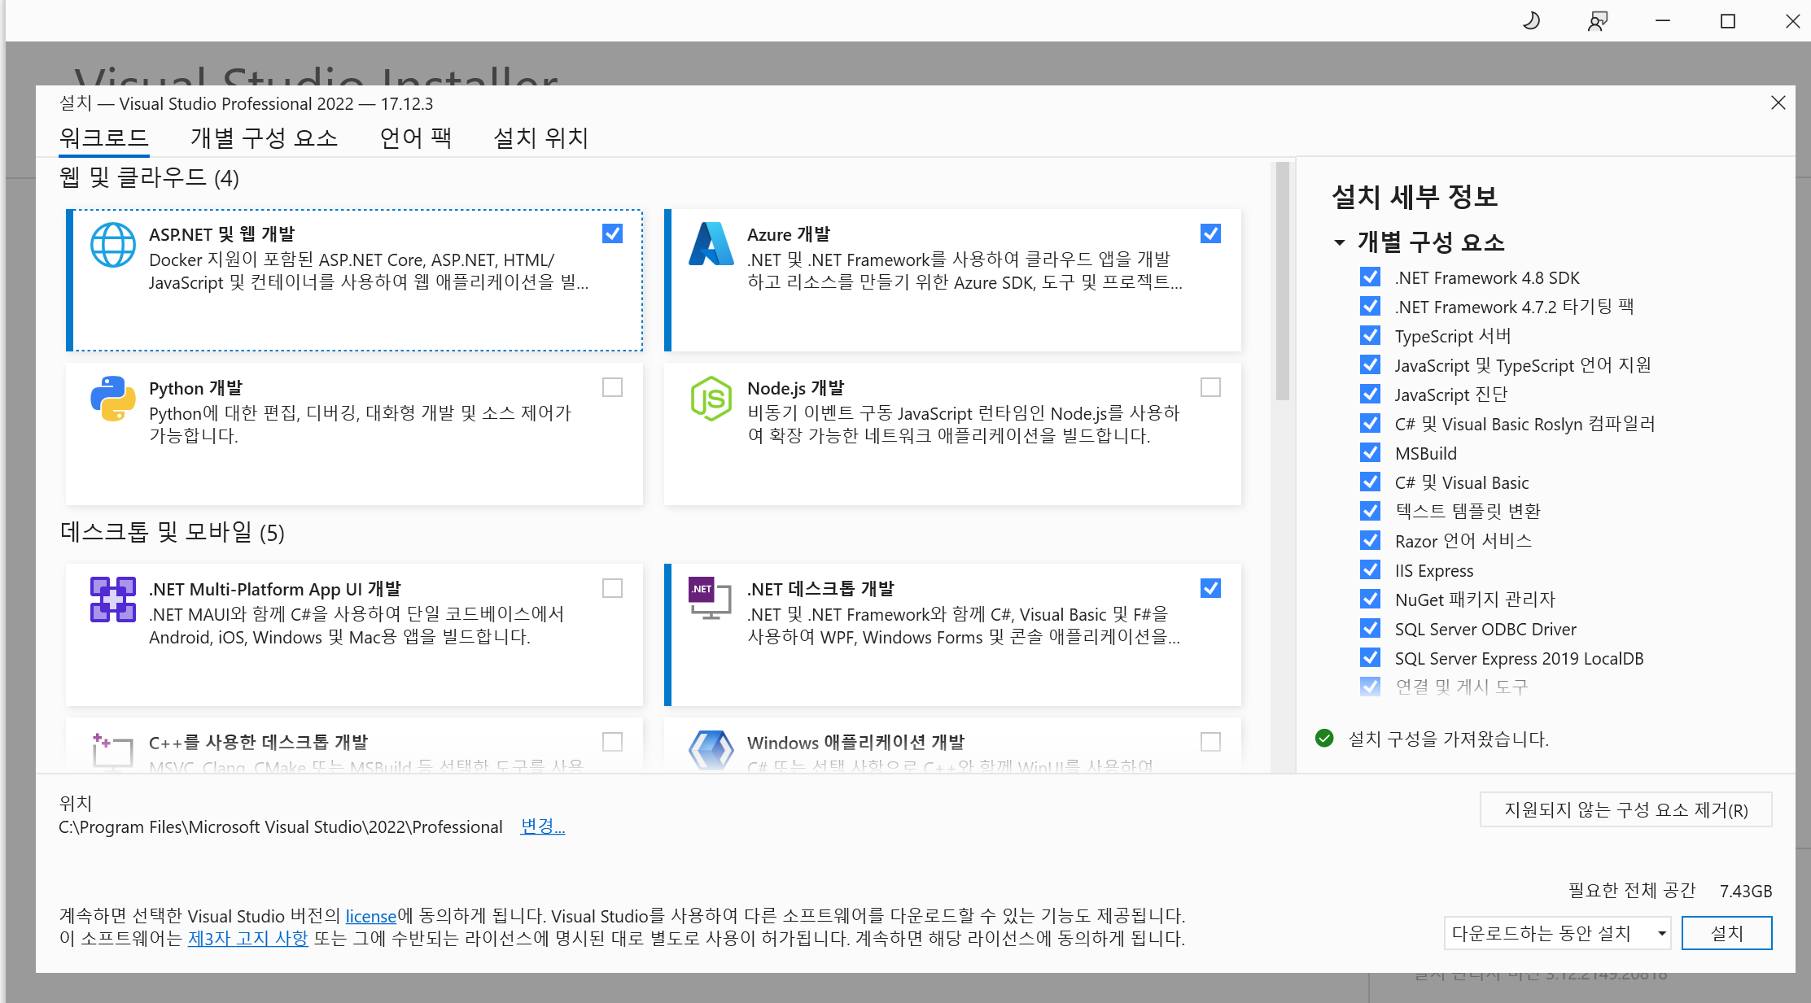Uncheck SQL Server Express 2019 LocalDB

coord(1370,658)
